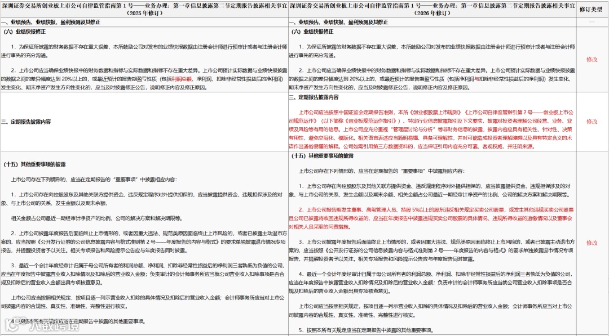The height and width of the screenshot is (336, 609).
Task: Click the "修订类型" column header
Action: [592, 9]
